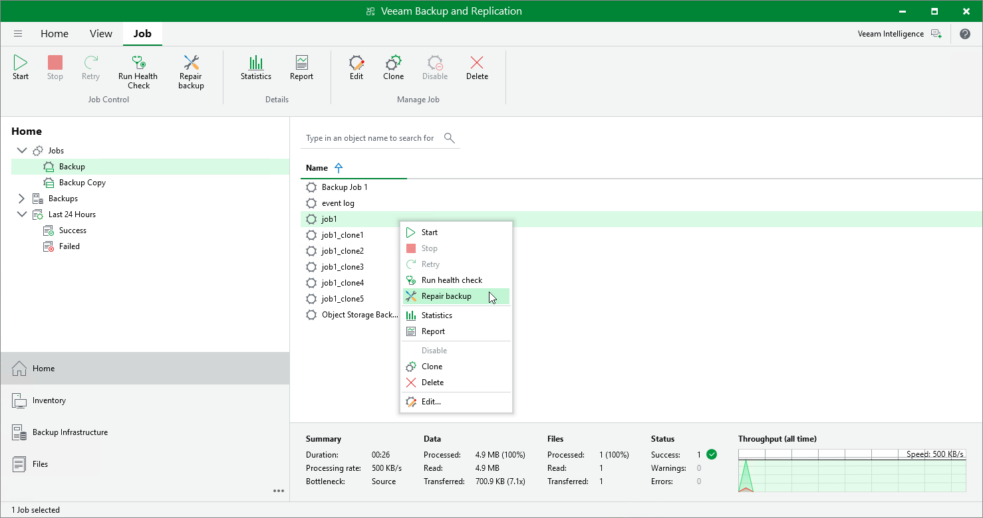Select the job1 row

[641, 219]
